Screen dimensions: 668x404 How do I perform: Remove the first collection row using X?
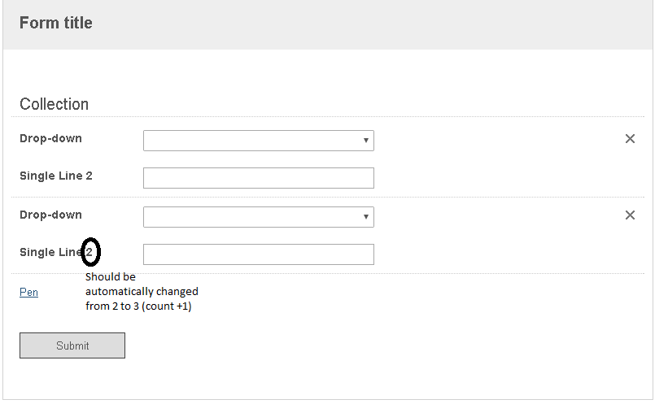click(630, 139)
